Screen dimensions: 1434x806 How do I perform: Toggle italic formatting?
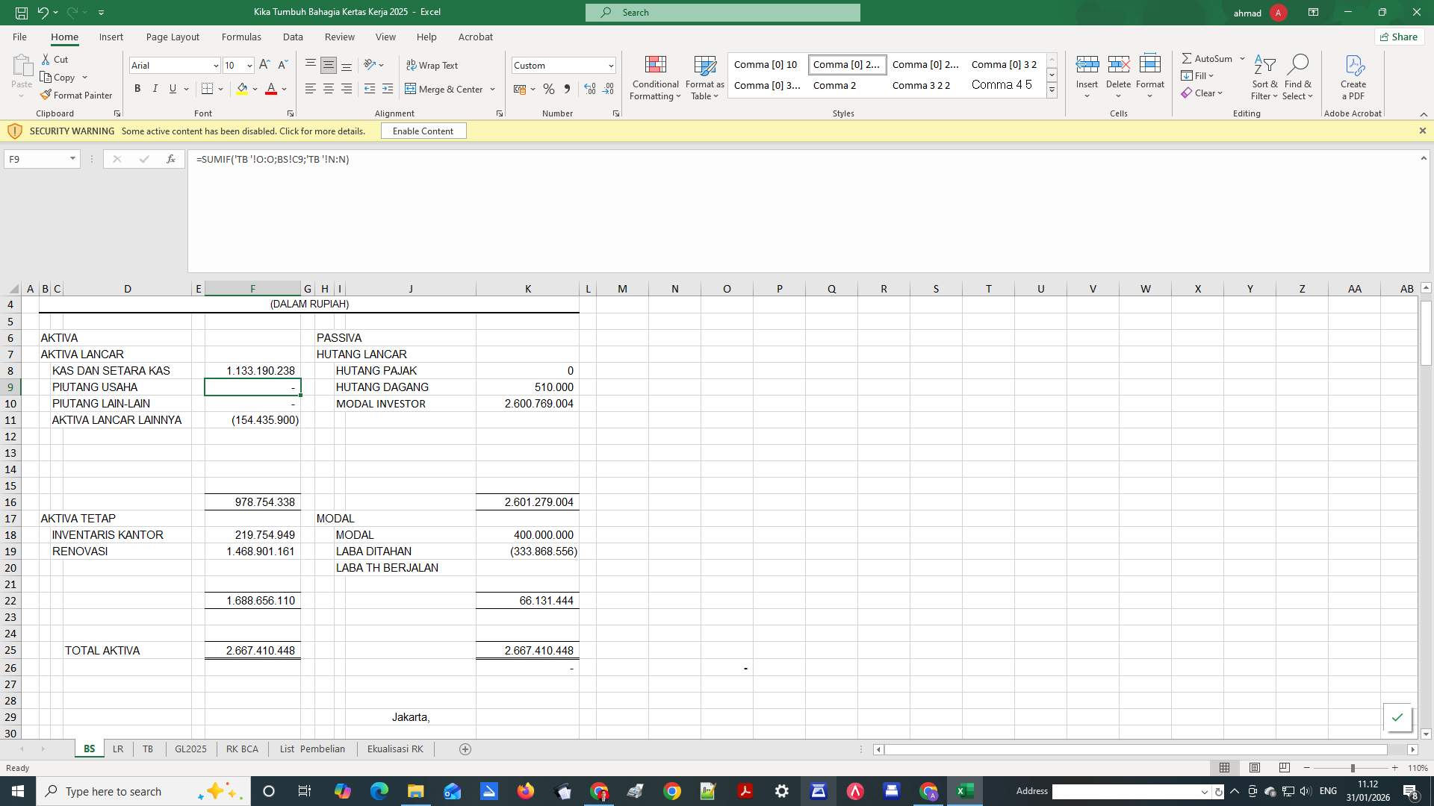click(155, 88)
